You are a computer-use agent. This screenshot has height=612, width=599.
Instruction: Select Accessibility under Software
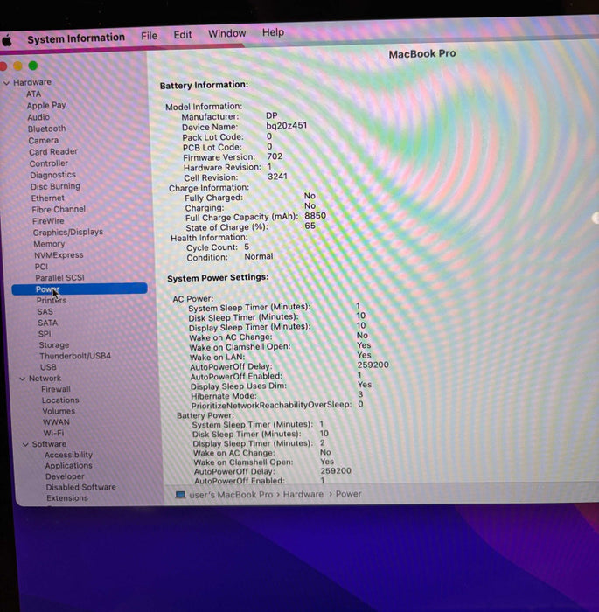(68, 455)
